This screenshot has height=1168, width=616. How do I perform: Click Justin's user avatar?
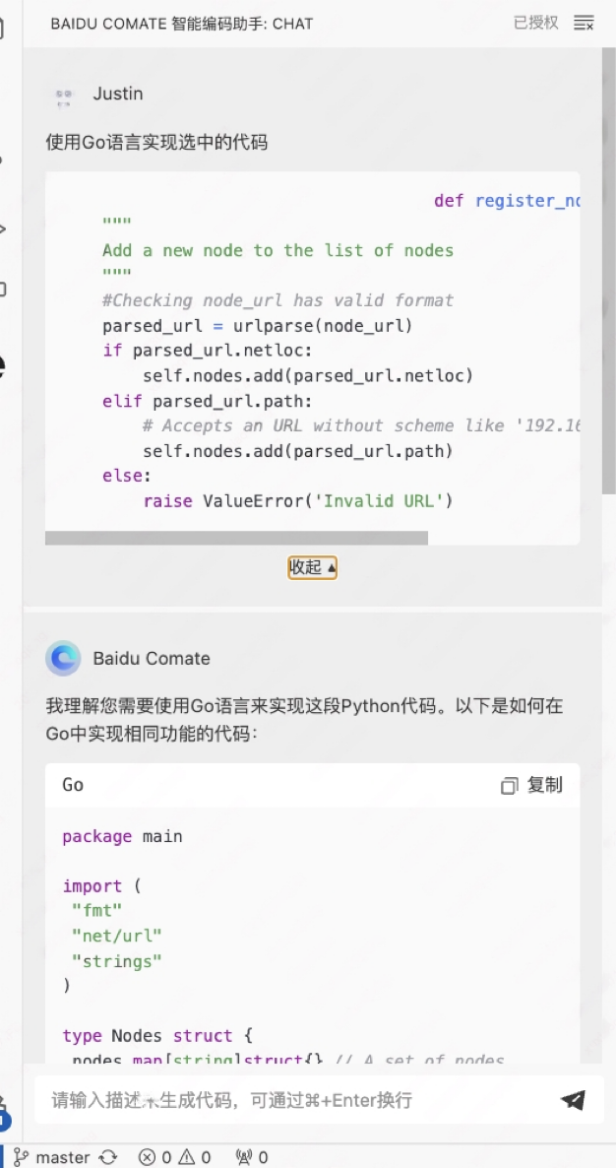(64, 95)
